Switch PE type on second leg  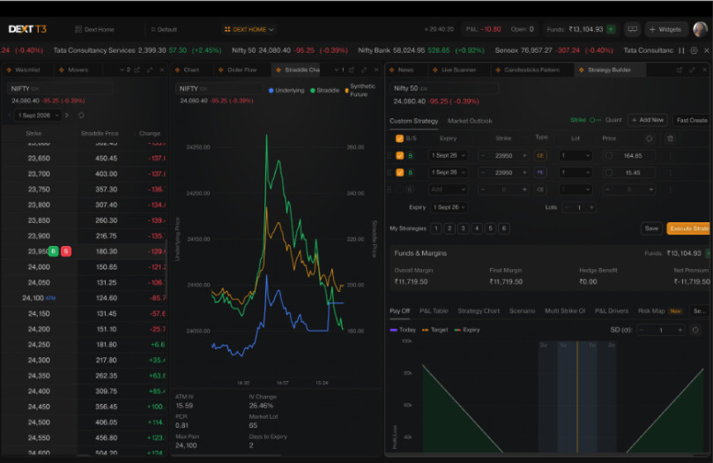pos(540,173)
